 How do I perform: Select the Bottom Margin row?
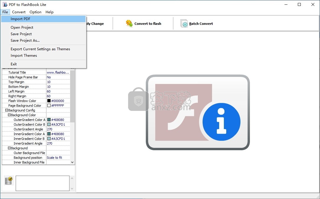tap(36, 87)
